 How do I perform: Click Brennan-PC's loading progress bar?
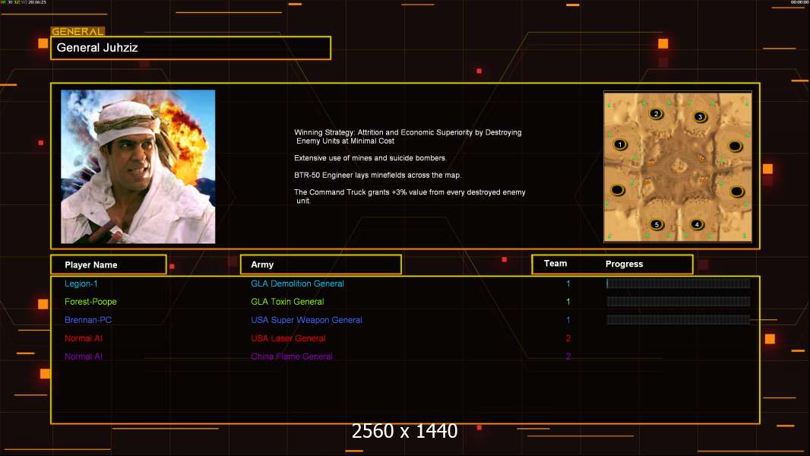[x=678, y=320]
